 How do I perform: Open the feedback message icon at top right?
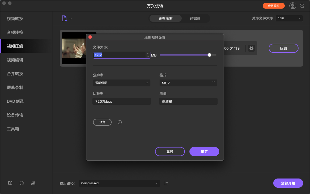[x=302, y=5]
